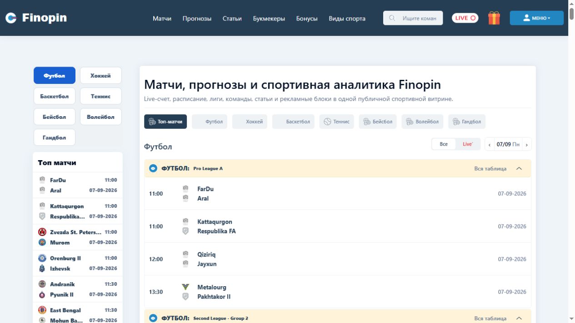Open the 12:00 Qiziriq vs Jayxun match

(338, 259)
